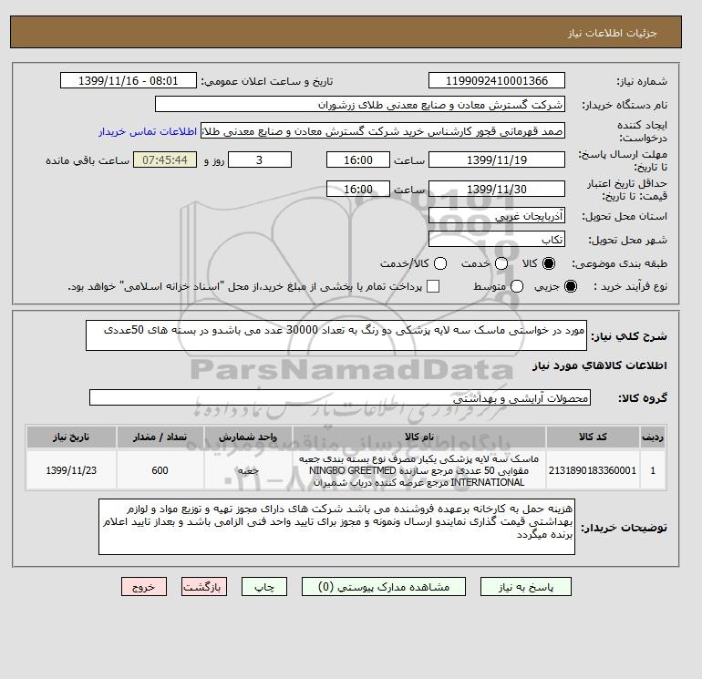The image size is (702, 679).
Task: Click the announcement date field 1399/11/16 - 08:01
Action: click(129, 80)
